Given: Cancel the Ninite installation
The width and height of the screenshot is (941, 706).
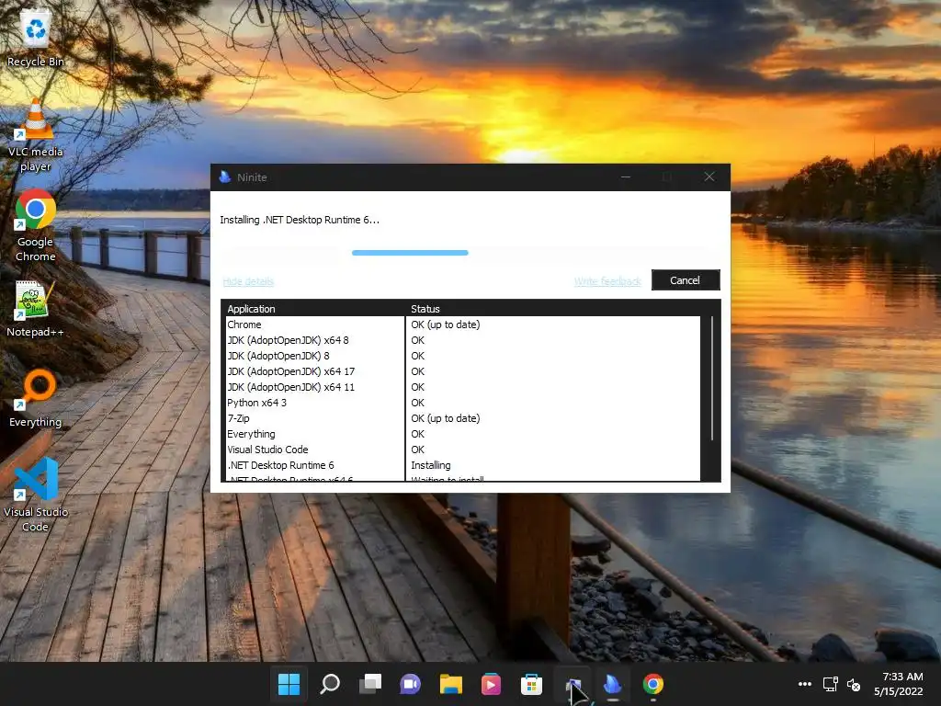Looking at the screenshot, I should tap(686, 280).
